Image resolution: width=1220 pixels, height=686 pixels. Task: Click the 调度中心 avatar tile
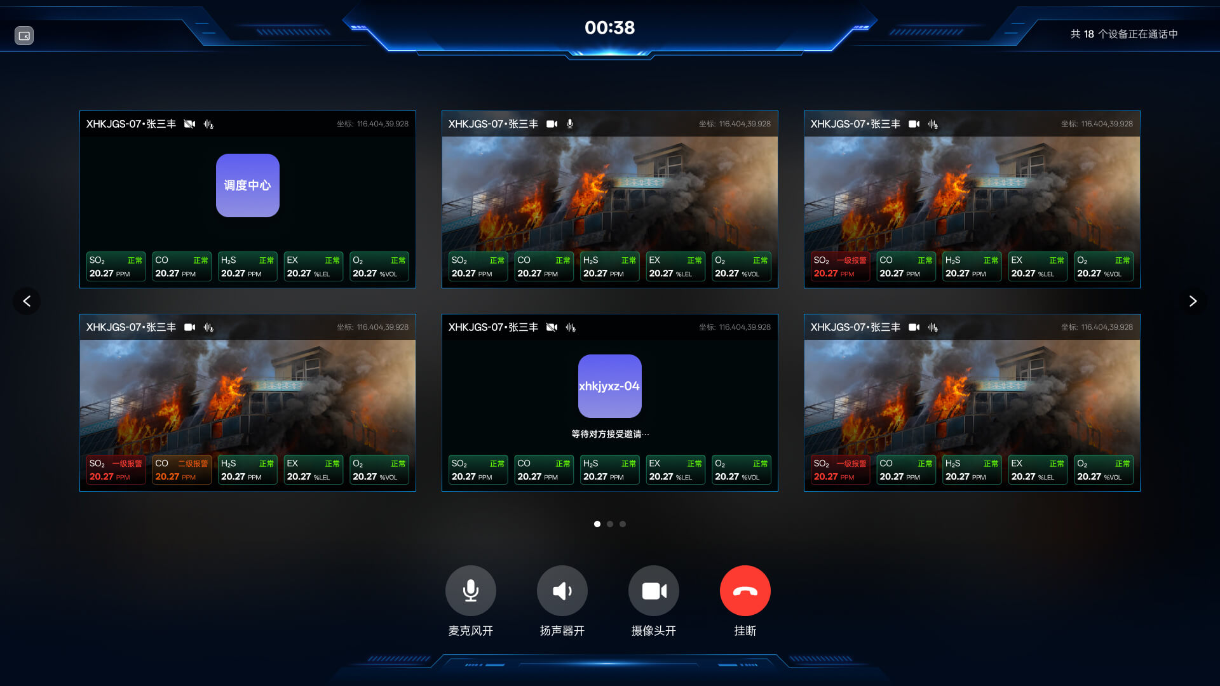click(248, 185)
